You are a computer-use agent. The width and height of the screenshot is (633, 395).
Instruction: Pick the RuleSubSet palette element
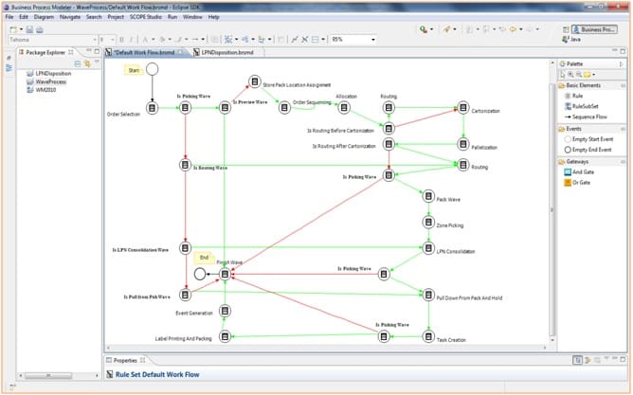(x=581, y=106)
